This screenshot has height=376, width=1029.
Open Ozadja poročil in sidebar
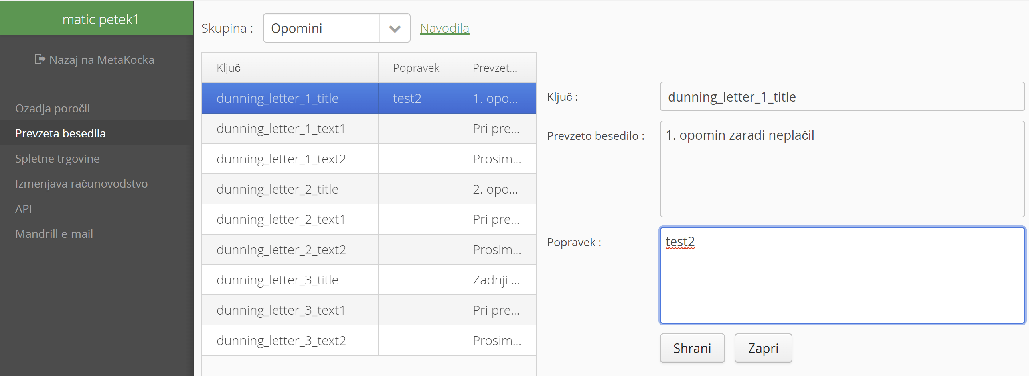click(x=52, y=108)
